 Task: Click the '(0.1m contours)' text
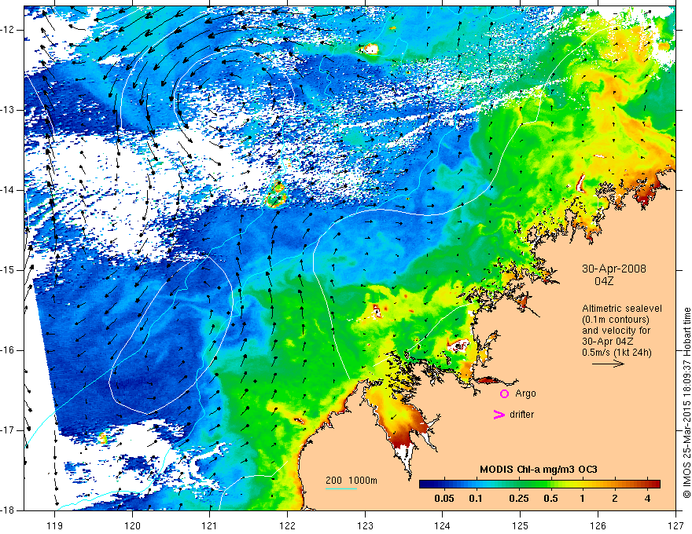point(616,320)
